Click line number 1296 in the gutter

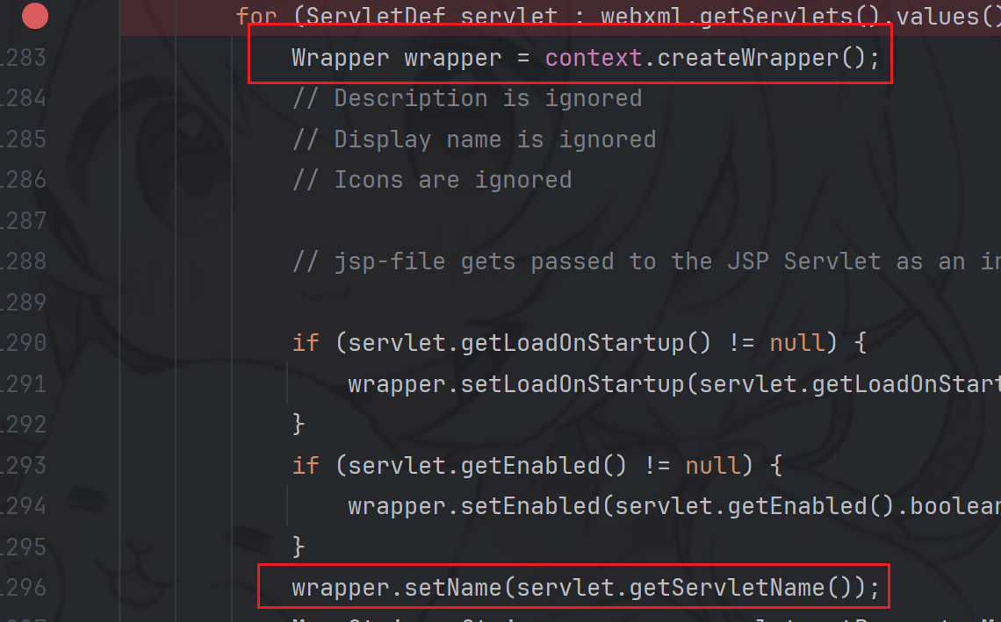point(24,586)
